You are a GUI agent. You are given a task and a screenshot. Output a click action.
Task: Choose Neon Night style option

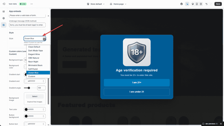click(38, 62)
